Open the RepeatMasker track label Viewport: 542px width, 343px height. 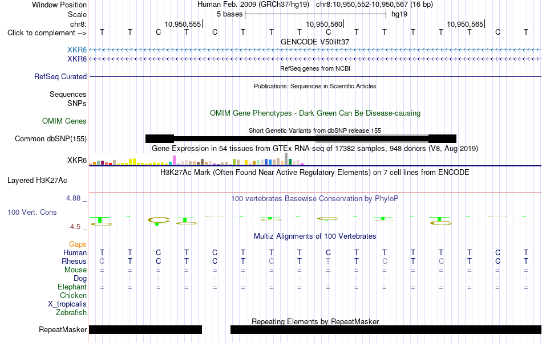coord(63,329)
